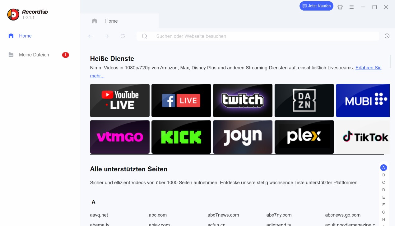The image size is (395, 226).
Task: Open the Twitch service tile
Action: click(243, 101)
